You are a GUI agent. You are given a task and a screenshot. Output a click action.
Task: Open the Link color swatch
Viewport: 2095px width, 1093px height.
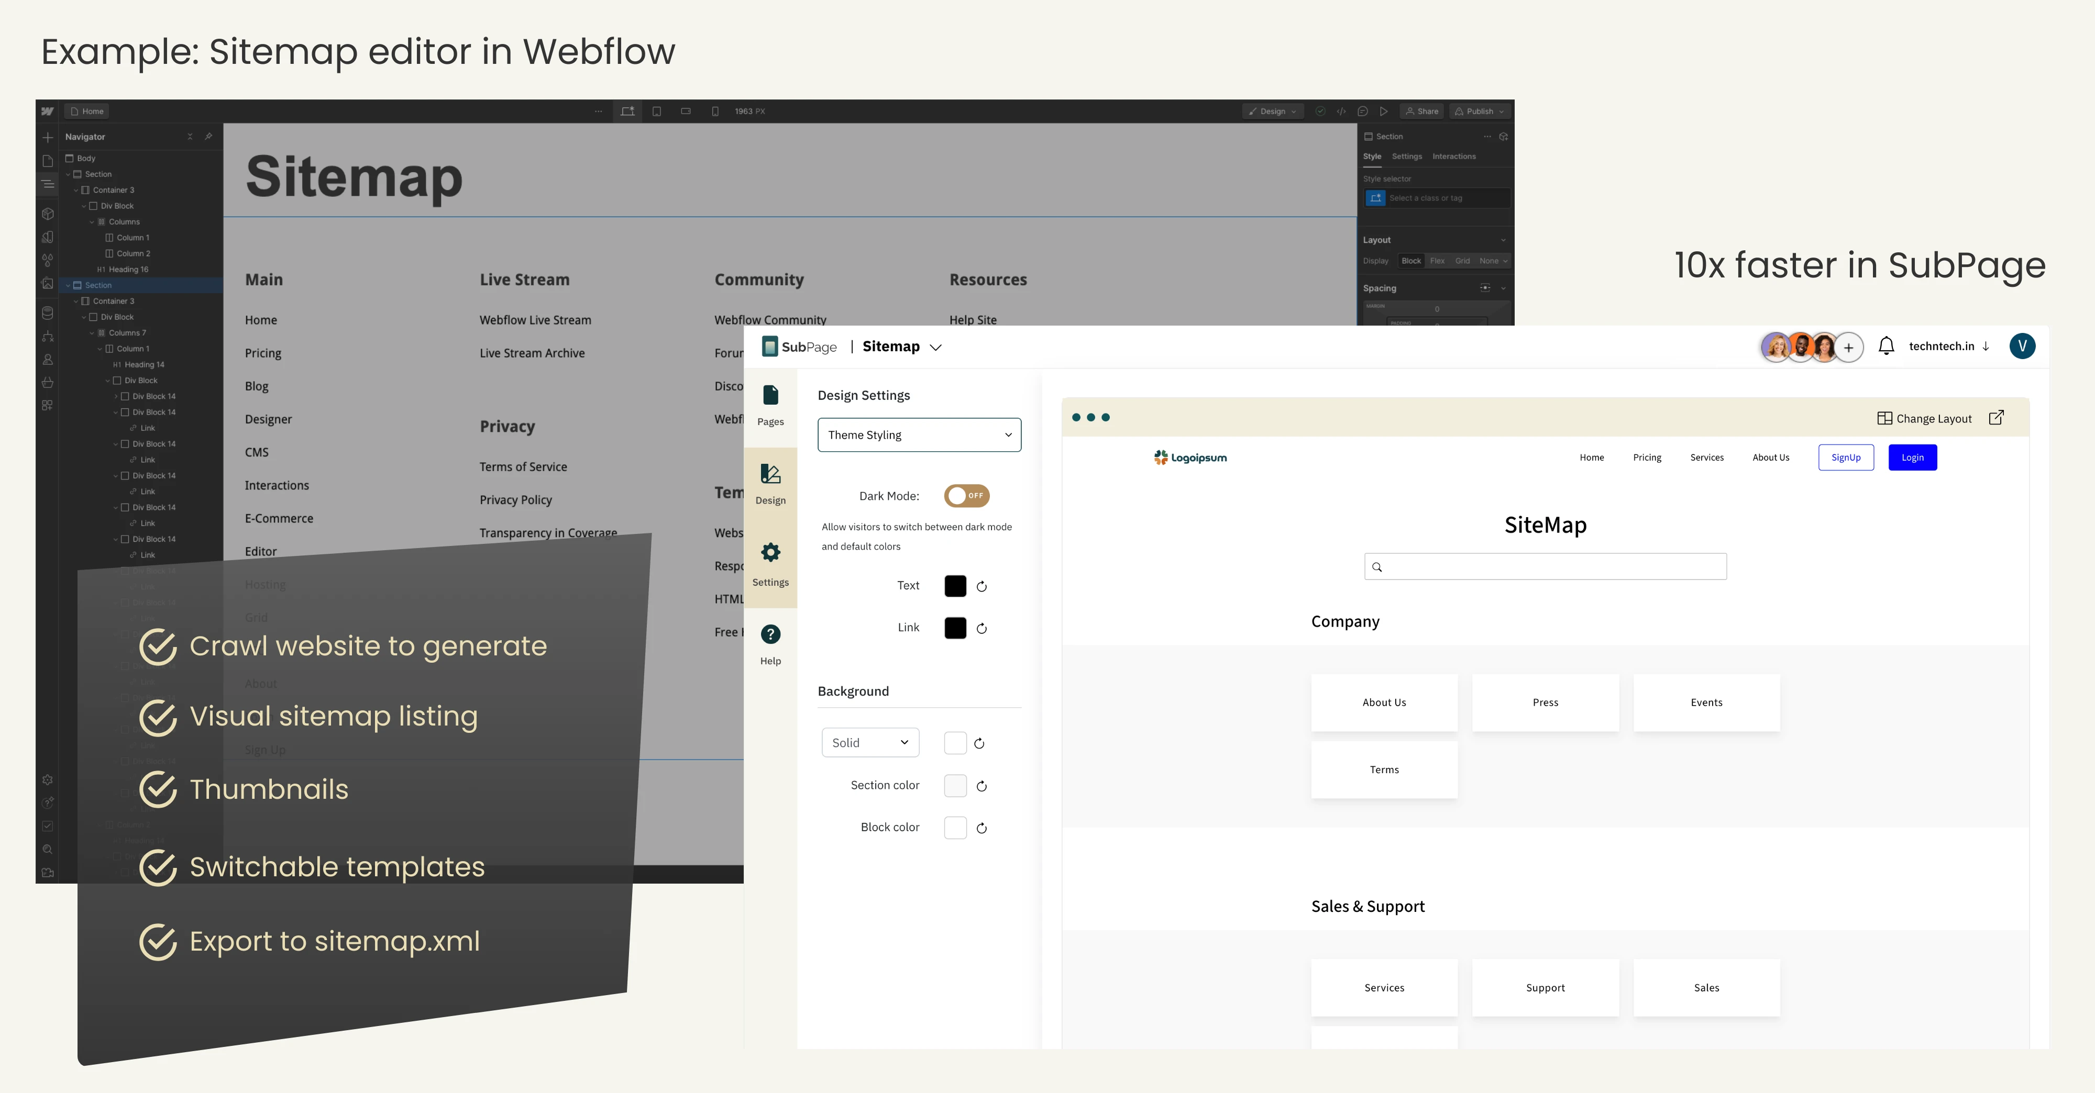coord(955,628)
